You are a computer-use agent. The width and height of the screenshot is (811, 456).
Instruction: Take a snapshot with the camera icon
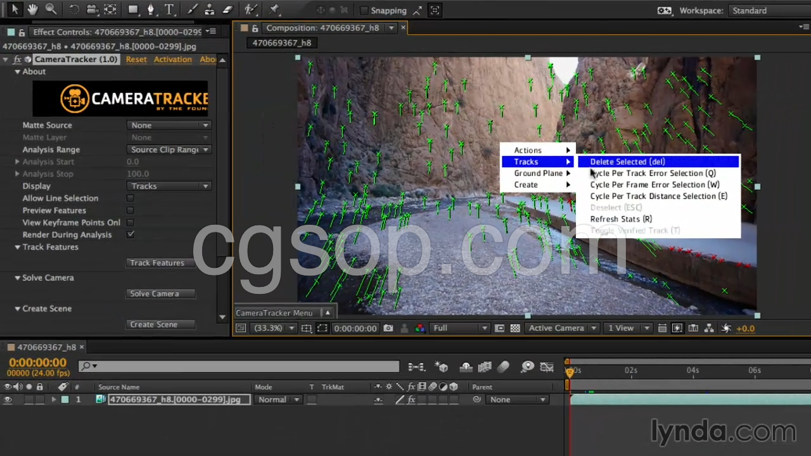(x=388, y=328)
